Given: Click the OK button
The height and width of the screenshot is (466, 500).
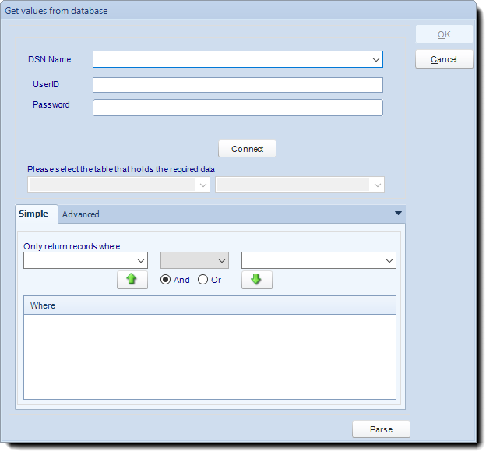Looking at the screenshot, I should (444, 34).
